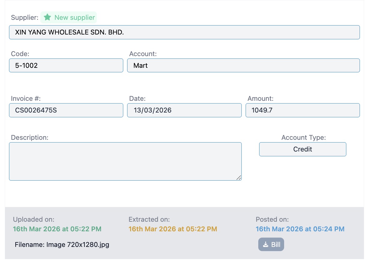Select the Amount field showing 1049.7
Viewport: 368px width, 264px height.
(x=302, y=110)
